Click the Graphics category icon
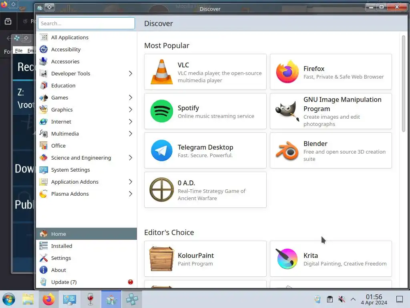 [44, 110]
